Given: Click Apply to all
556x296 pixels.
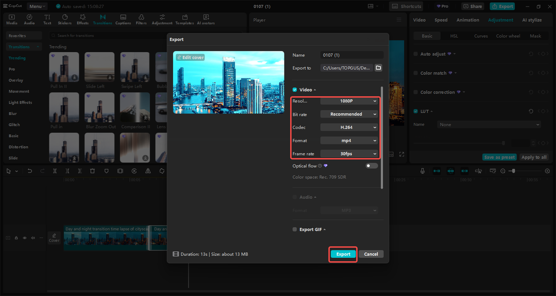Looking at the screenshot, I should coord(534,157).
